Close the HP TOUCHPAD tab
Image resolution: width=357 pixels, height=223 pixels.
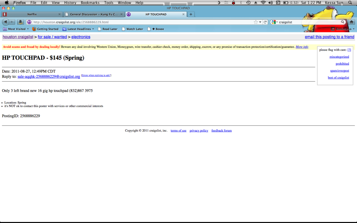click(x=183, y=14)
